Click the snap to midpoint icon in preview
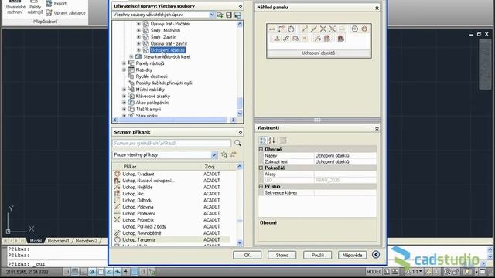Viewport: 495px width, 278px height. [x=313, y=29]
